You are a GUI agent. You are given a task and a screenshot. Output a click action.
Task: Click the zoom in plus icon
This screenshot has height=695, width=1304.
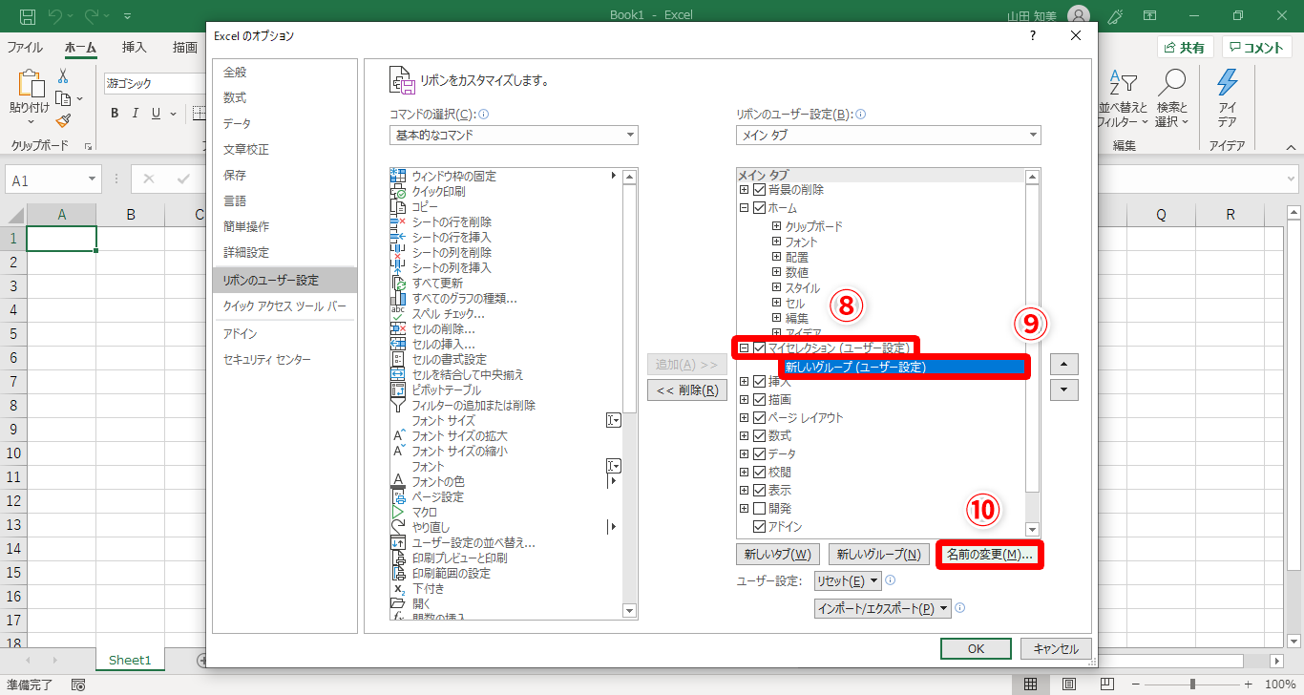point(1249,684)
